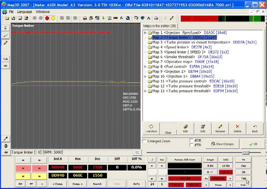Select the Maps in the editor tab
This screenshot has width=267, height=189.
[x=160, y=26]
